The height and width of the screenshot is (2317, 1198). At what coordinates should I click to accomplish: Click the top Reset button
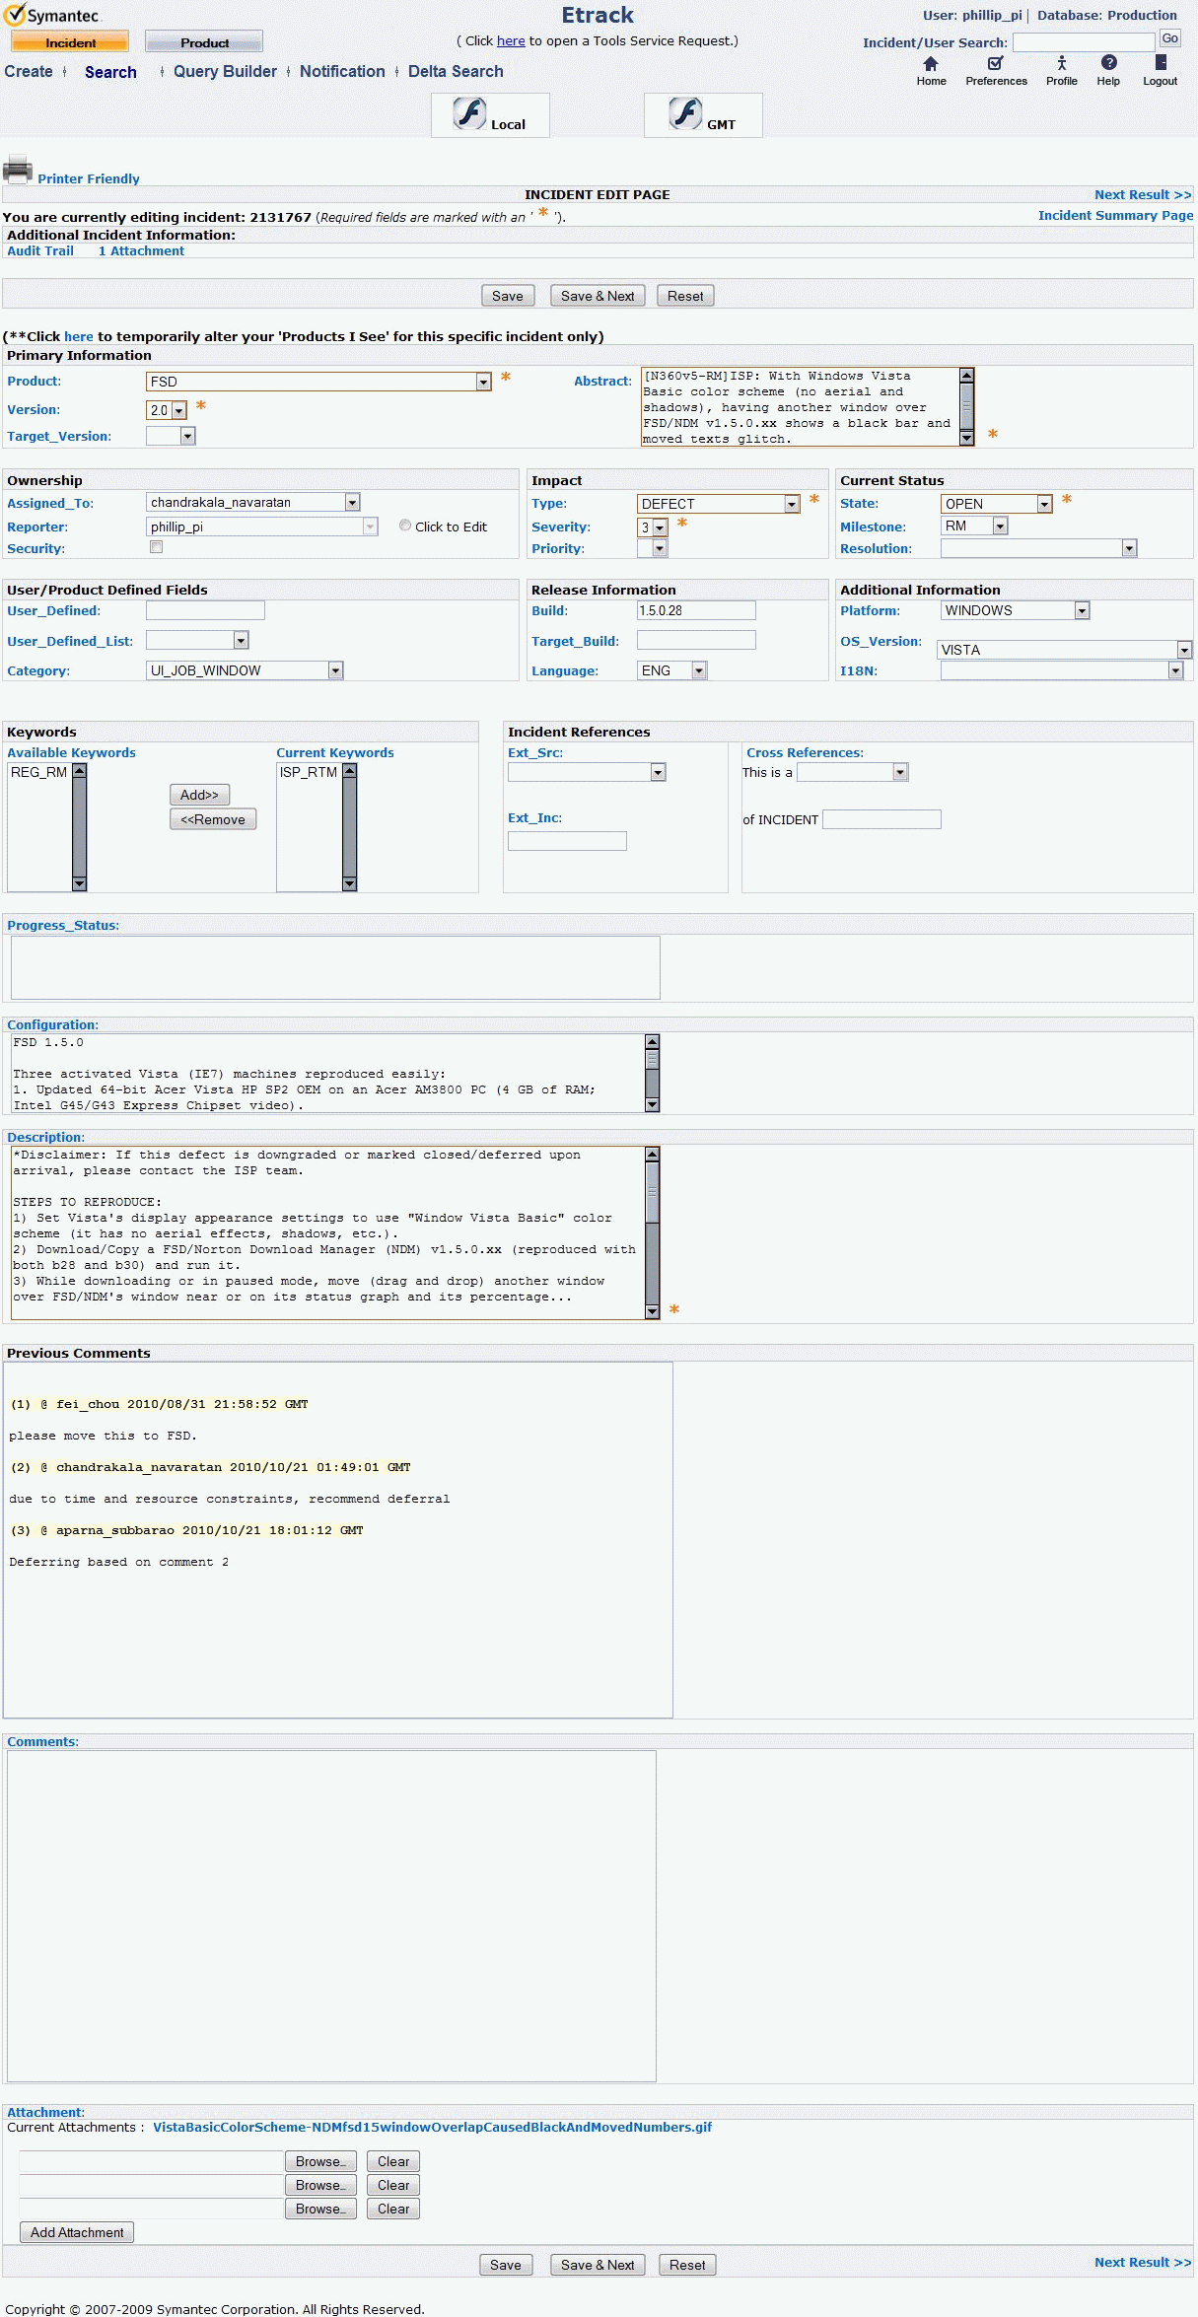pos(685,296)
